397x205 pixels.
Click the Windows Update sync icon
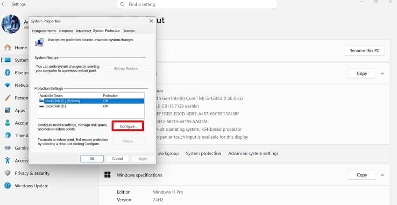pyautogui.click(x=7, y=186)
